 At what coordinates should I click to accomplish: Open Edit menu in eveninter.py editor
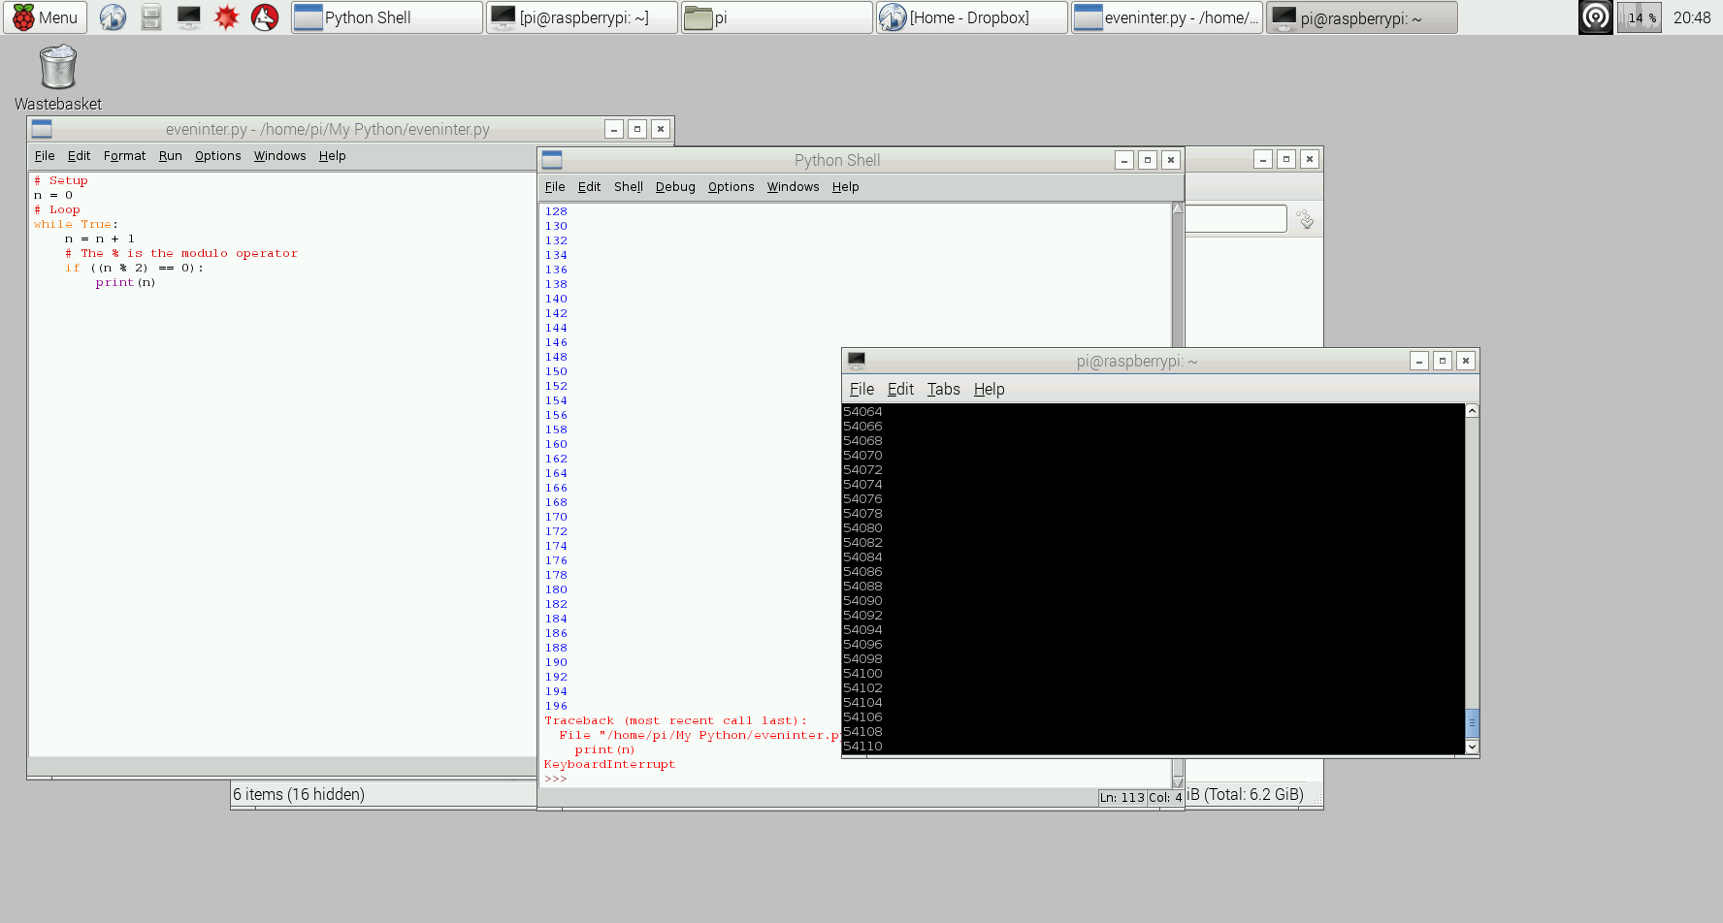pyautogui.click(x=79, y=156)
